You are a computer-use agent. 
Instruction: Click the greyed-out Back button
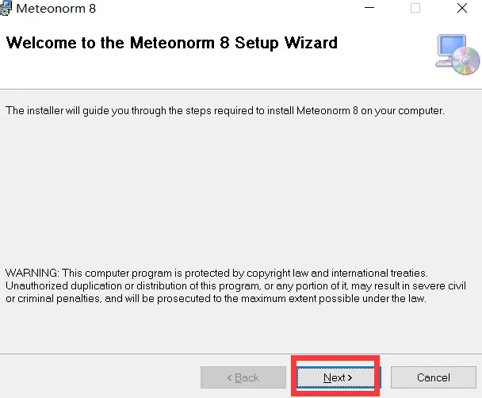pyautogui.click(x=243, y=377)
